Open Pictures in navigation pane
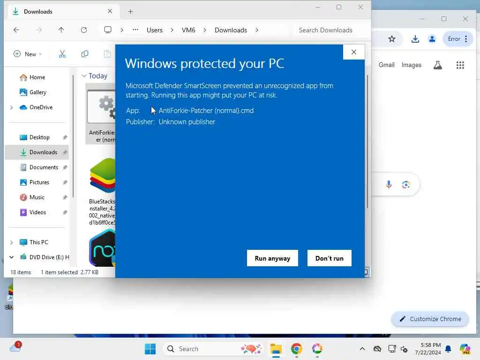 pos(39,182)
